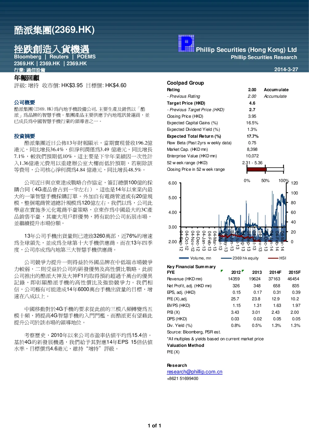Click the Phillip Securities (Hong Kong) Ltd title
Image resolution: width=309 pixels, height=438 pixels.
pyautogui.click(x=246, y=50)
